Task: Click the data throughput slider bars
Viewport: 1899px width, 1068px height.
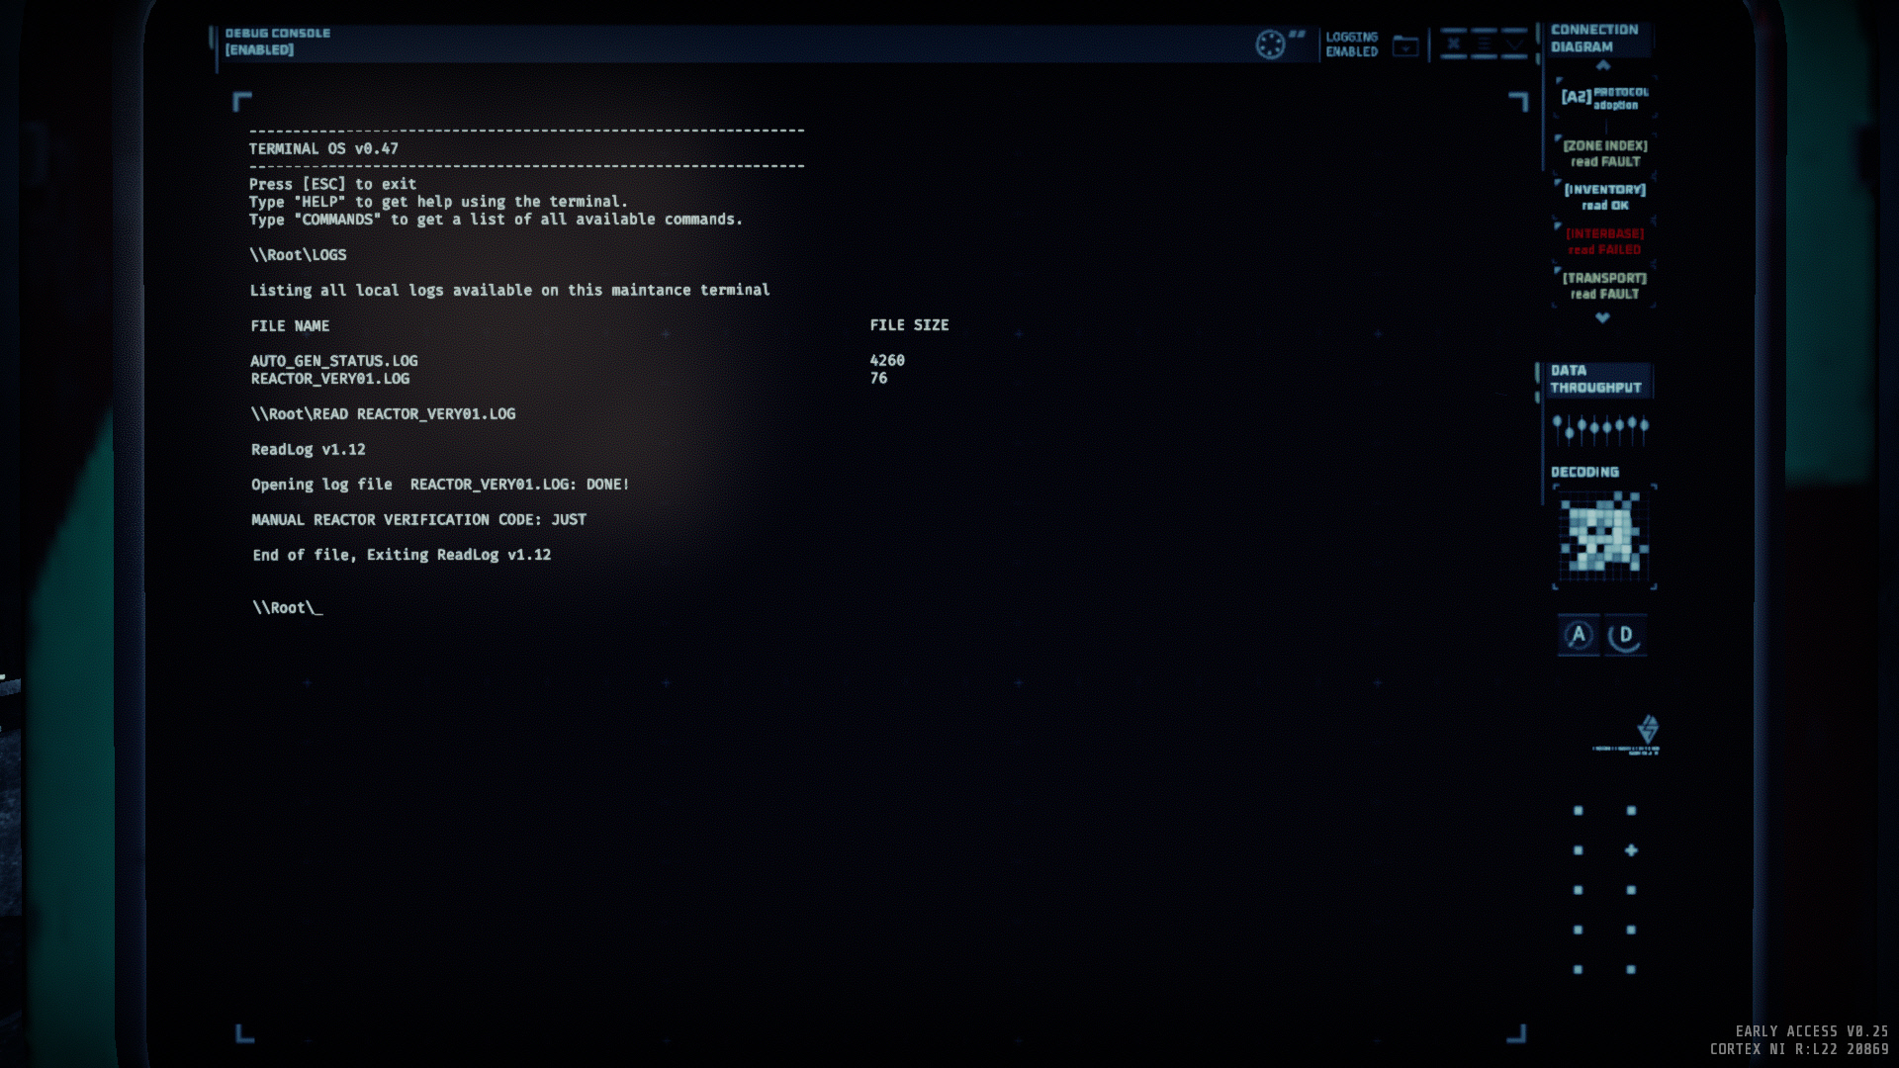Action: (1600, 428)
